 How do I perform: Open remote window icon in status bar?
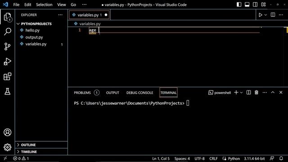tap(5, 158)
